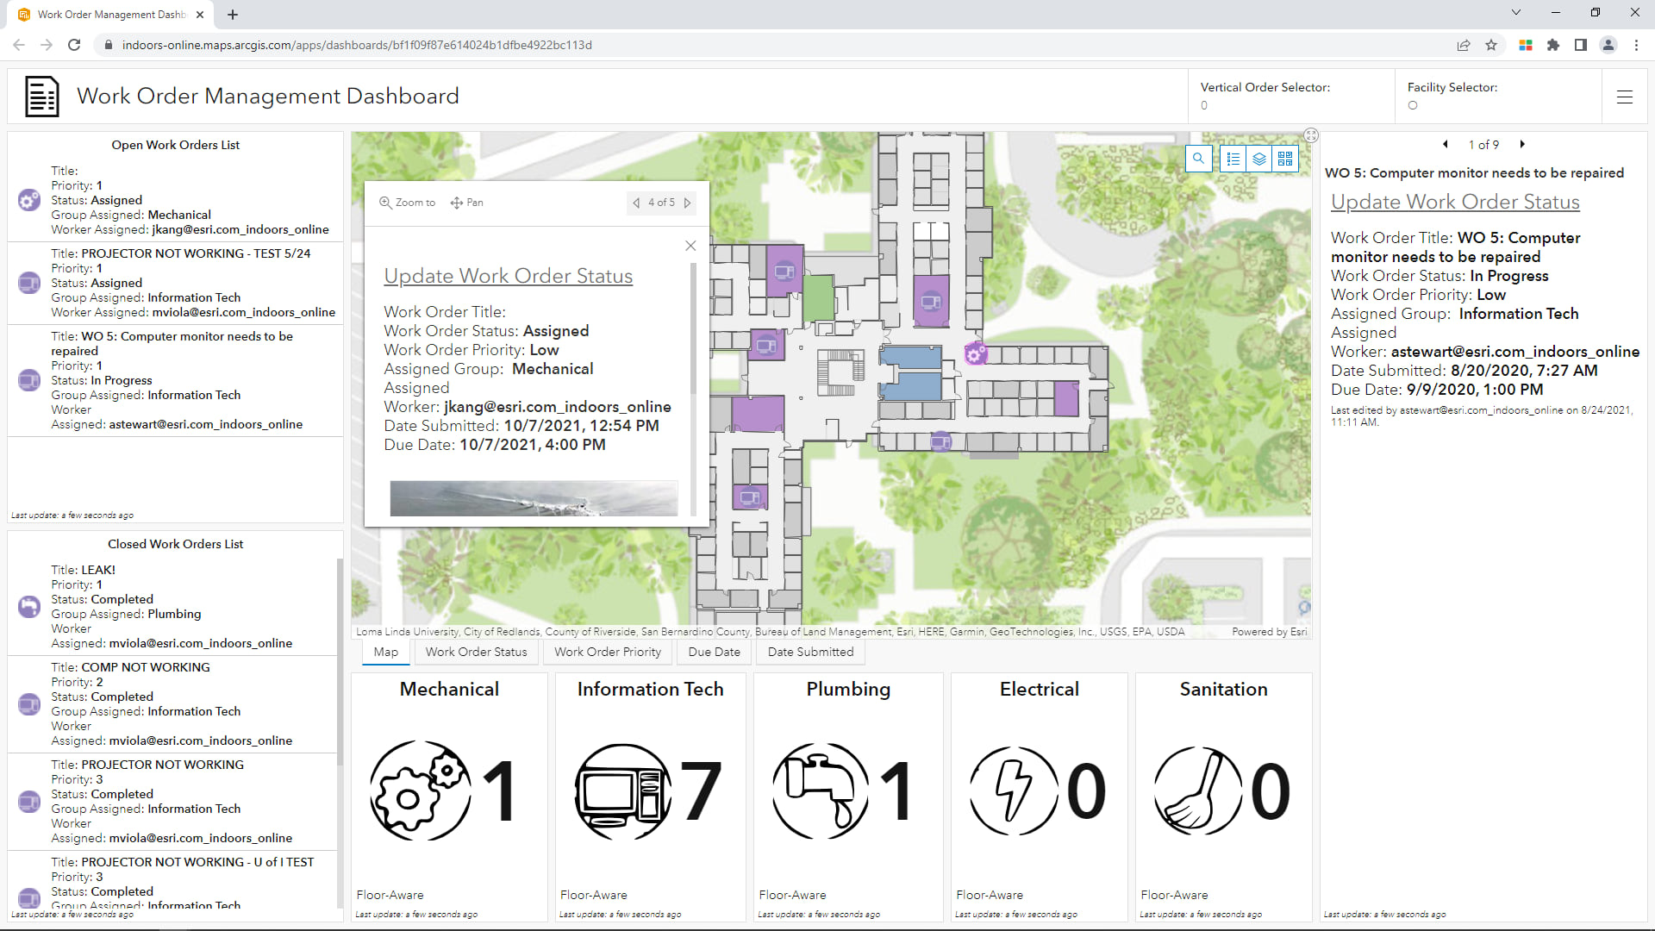1655x931 pixels.
Task: Expand the map to full view
Action: click(x=1310, y=135)
